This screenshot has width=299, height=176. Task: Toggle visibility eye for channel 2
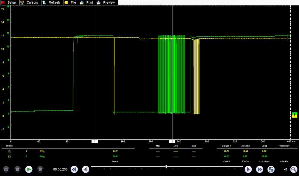(x=9, y=156)
